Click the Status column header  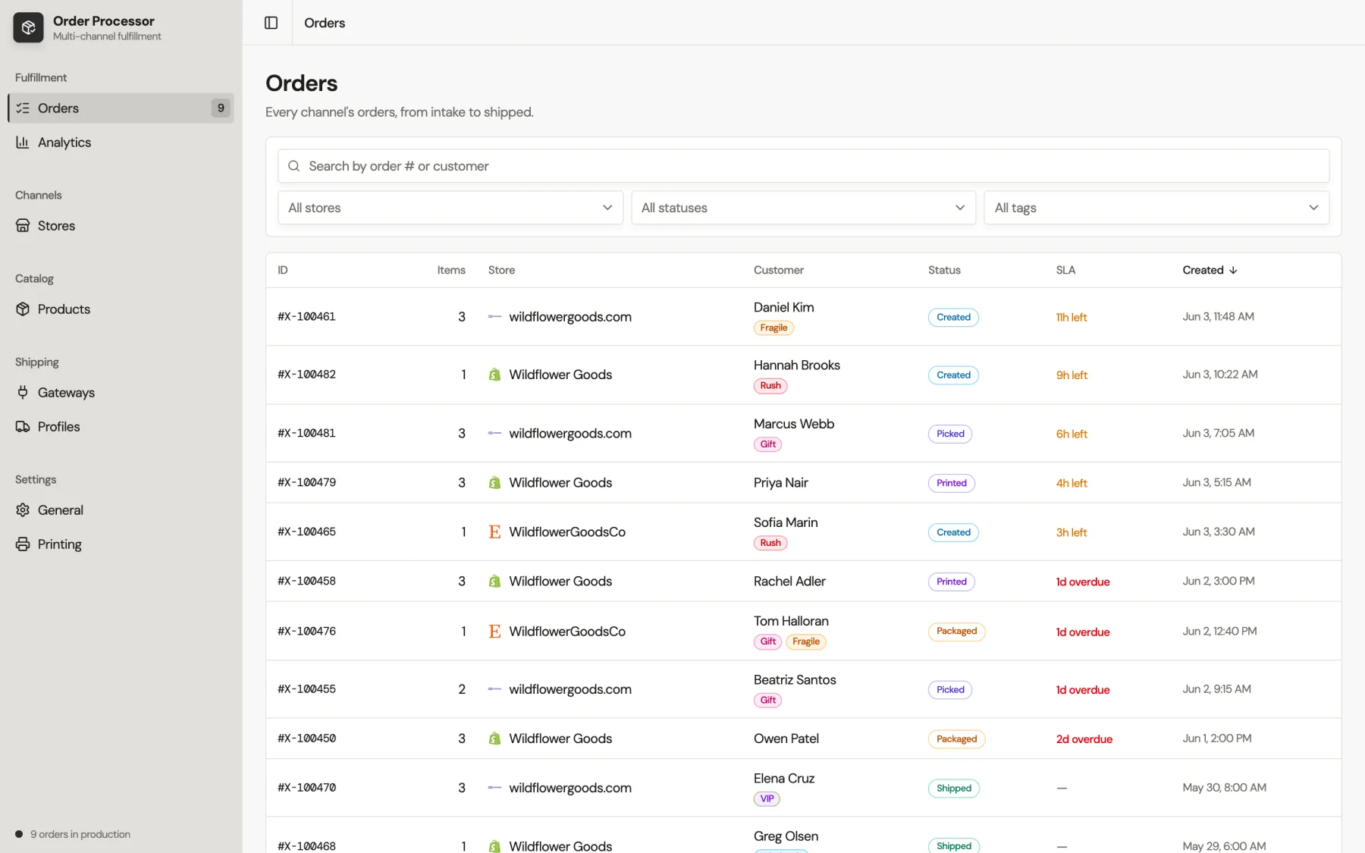(944, 271)
